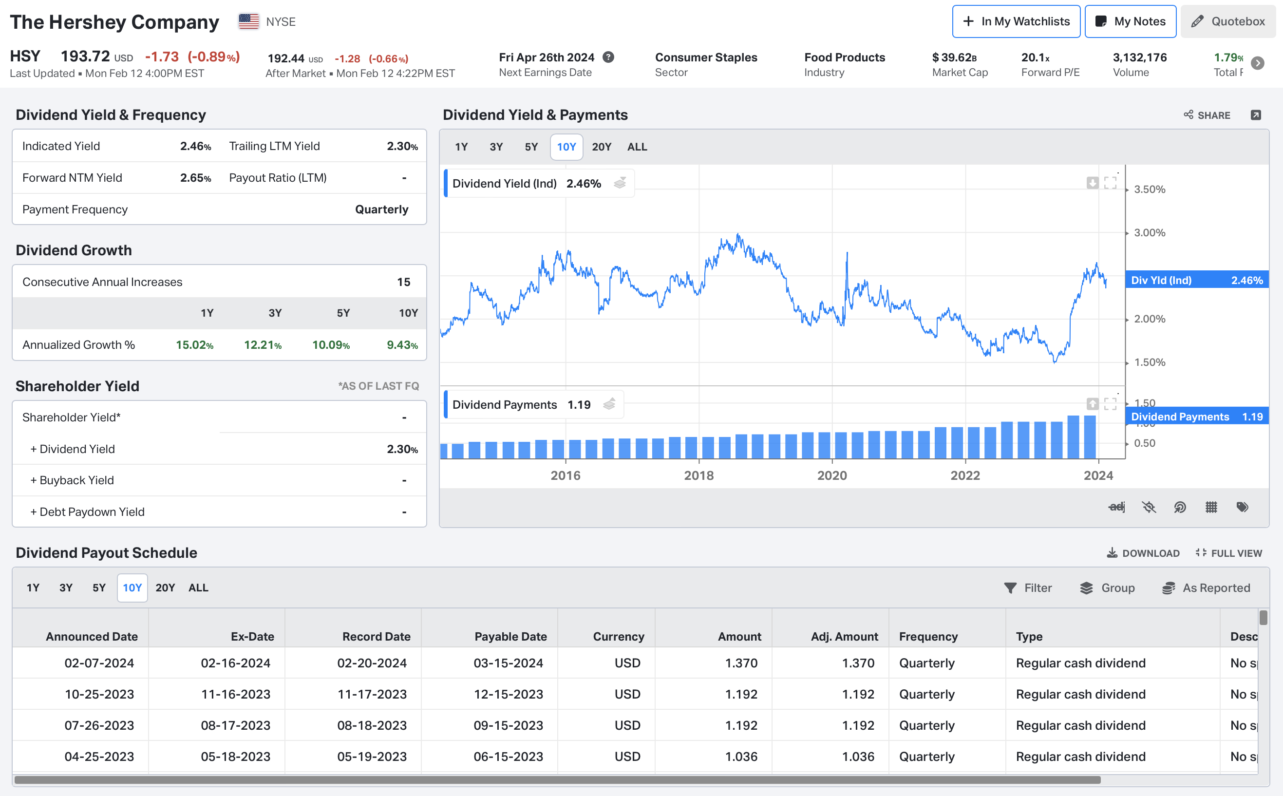Select the ALL range in the payout schedule
The width and height of the screenshot is (1283, 796).
(x=198, y=588)
